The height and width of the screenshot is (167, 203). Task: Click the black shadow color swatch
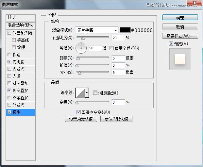(x=125, y=30)
